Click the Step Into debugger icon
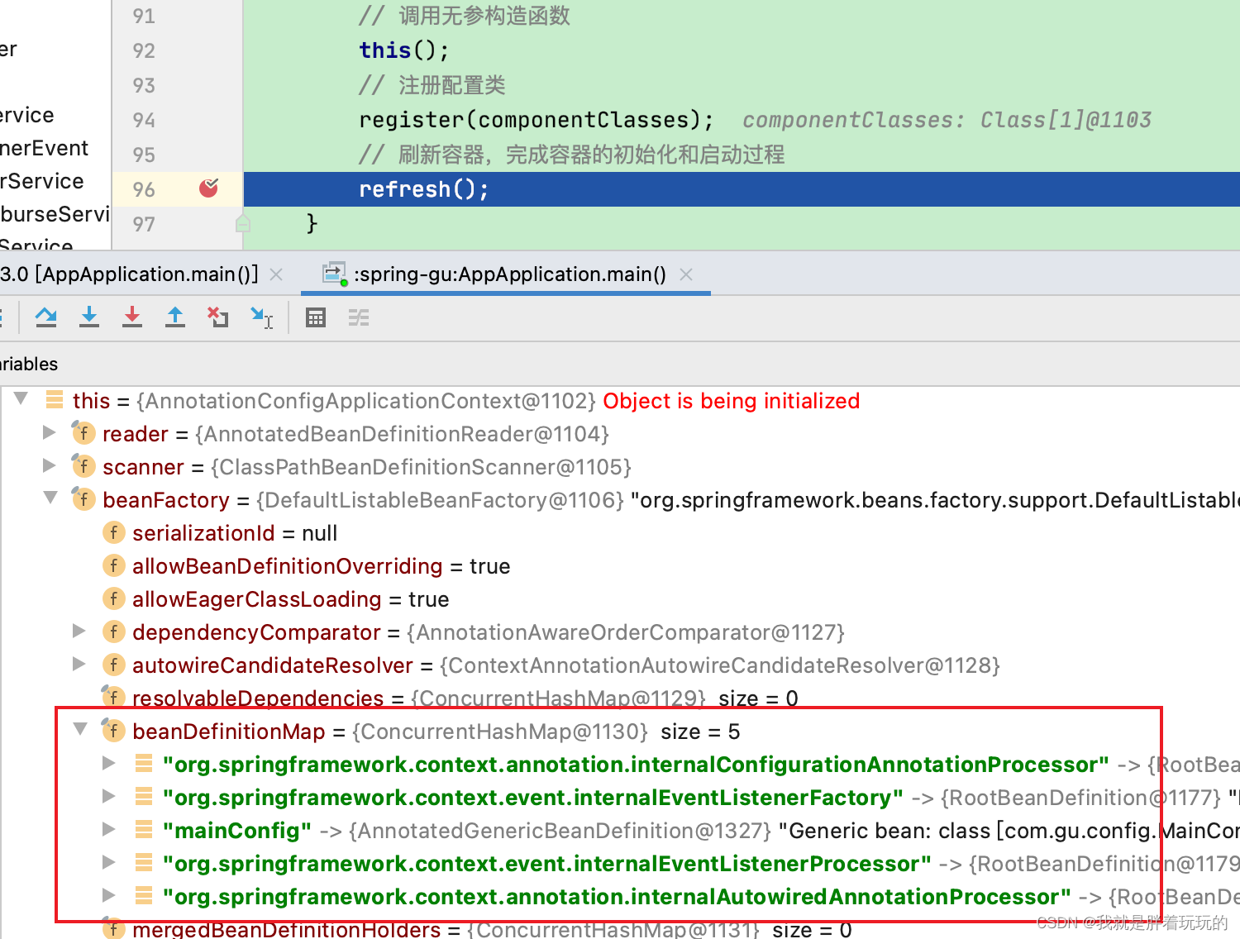 click(89, 317)
